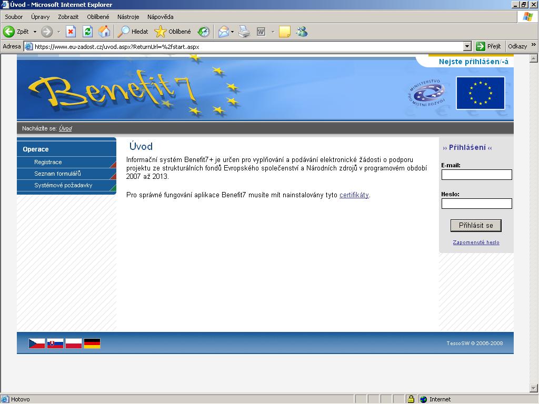This screenshot has width=539, height=404.
Task: Click the Edit with Word icon
Action: pyautogui.click(x=261, y=32)
